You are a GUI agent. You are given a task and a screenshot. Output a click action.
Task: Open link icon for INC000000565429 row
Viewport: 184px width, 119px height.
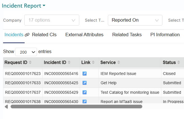pos(85,92)
